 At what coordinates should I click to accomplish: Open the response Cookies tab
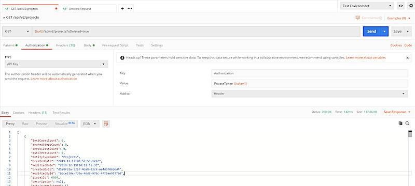point(19,113)
